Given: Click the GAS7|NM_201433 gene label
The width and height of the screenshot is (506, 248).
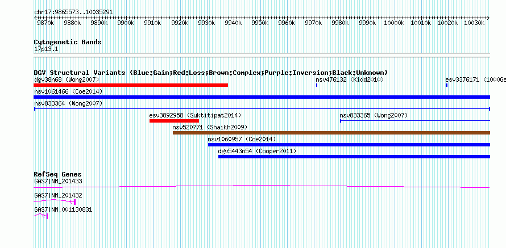Looking at the screenshot, I should coord(58,182).
